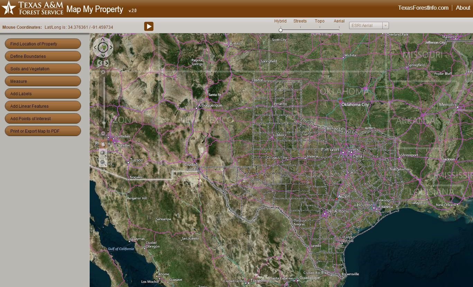
Task: Click the Define Boundaries button
Action: (x=43, y=56)
